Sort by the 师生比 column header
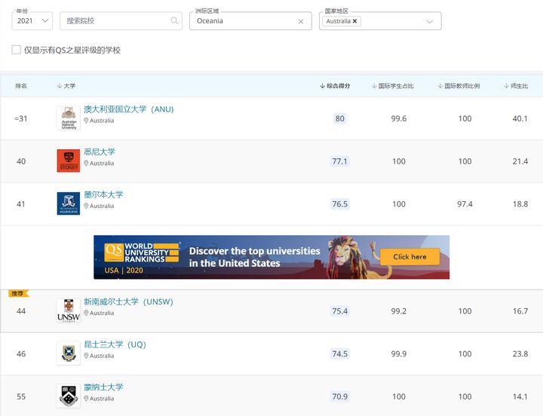 pyautogui.click(x=516, y=86)
